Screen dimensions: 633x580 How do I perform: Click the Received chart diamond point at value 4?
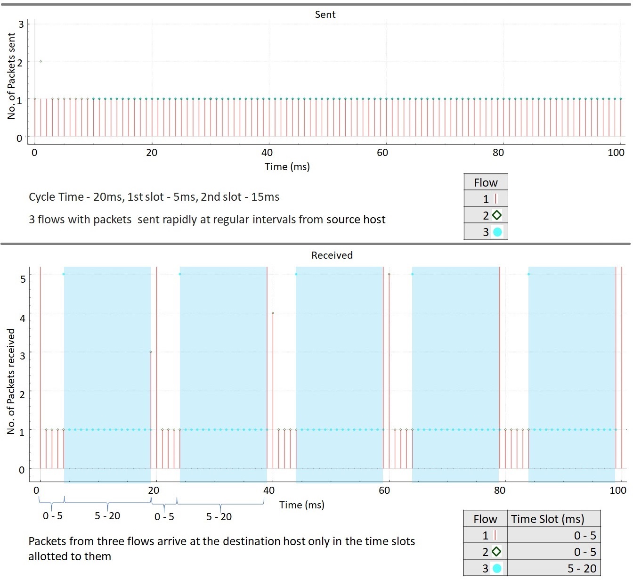pos(273,313)
